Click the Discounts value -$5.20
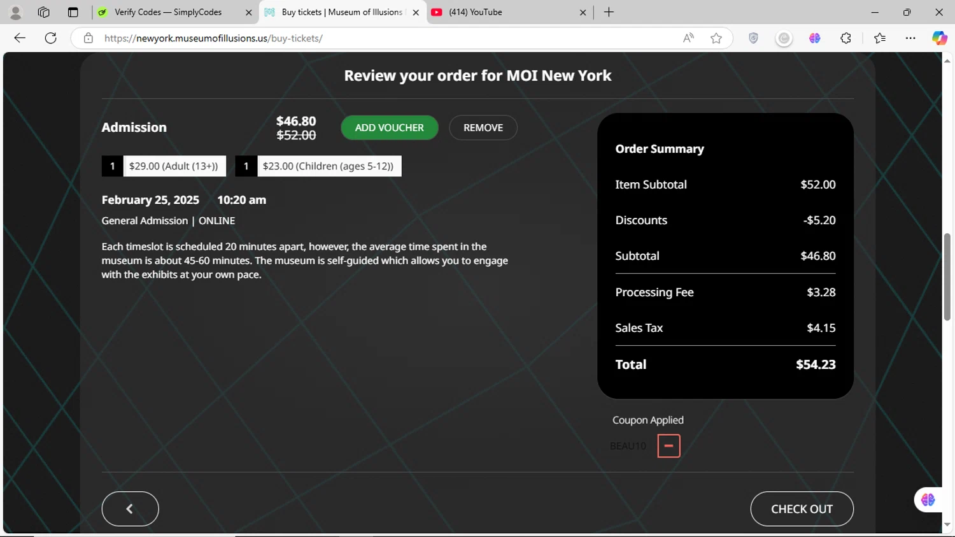This screenshot has height=537, width=955. click(819, 220)
